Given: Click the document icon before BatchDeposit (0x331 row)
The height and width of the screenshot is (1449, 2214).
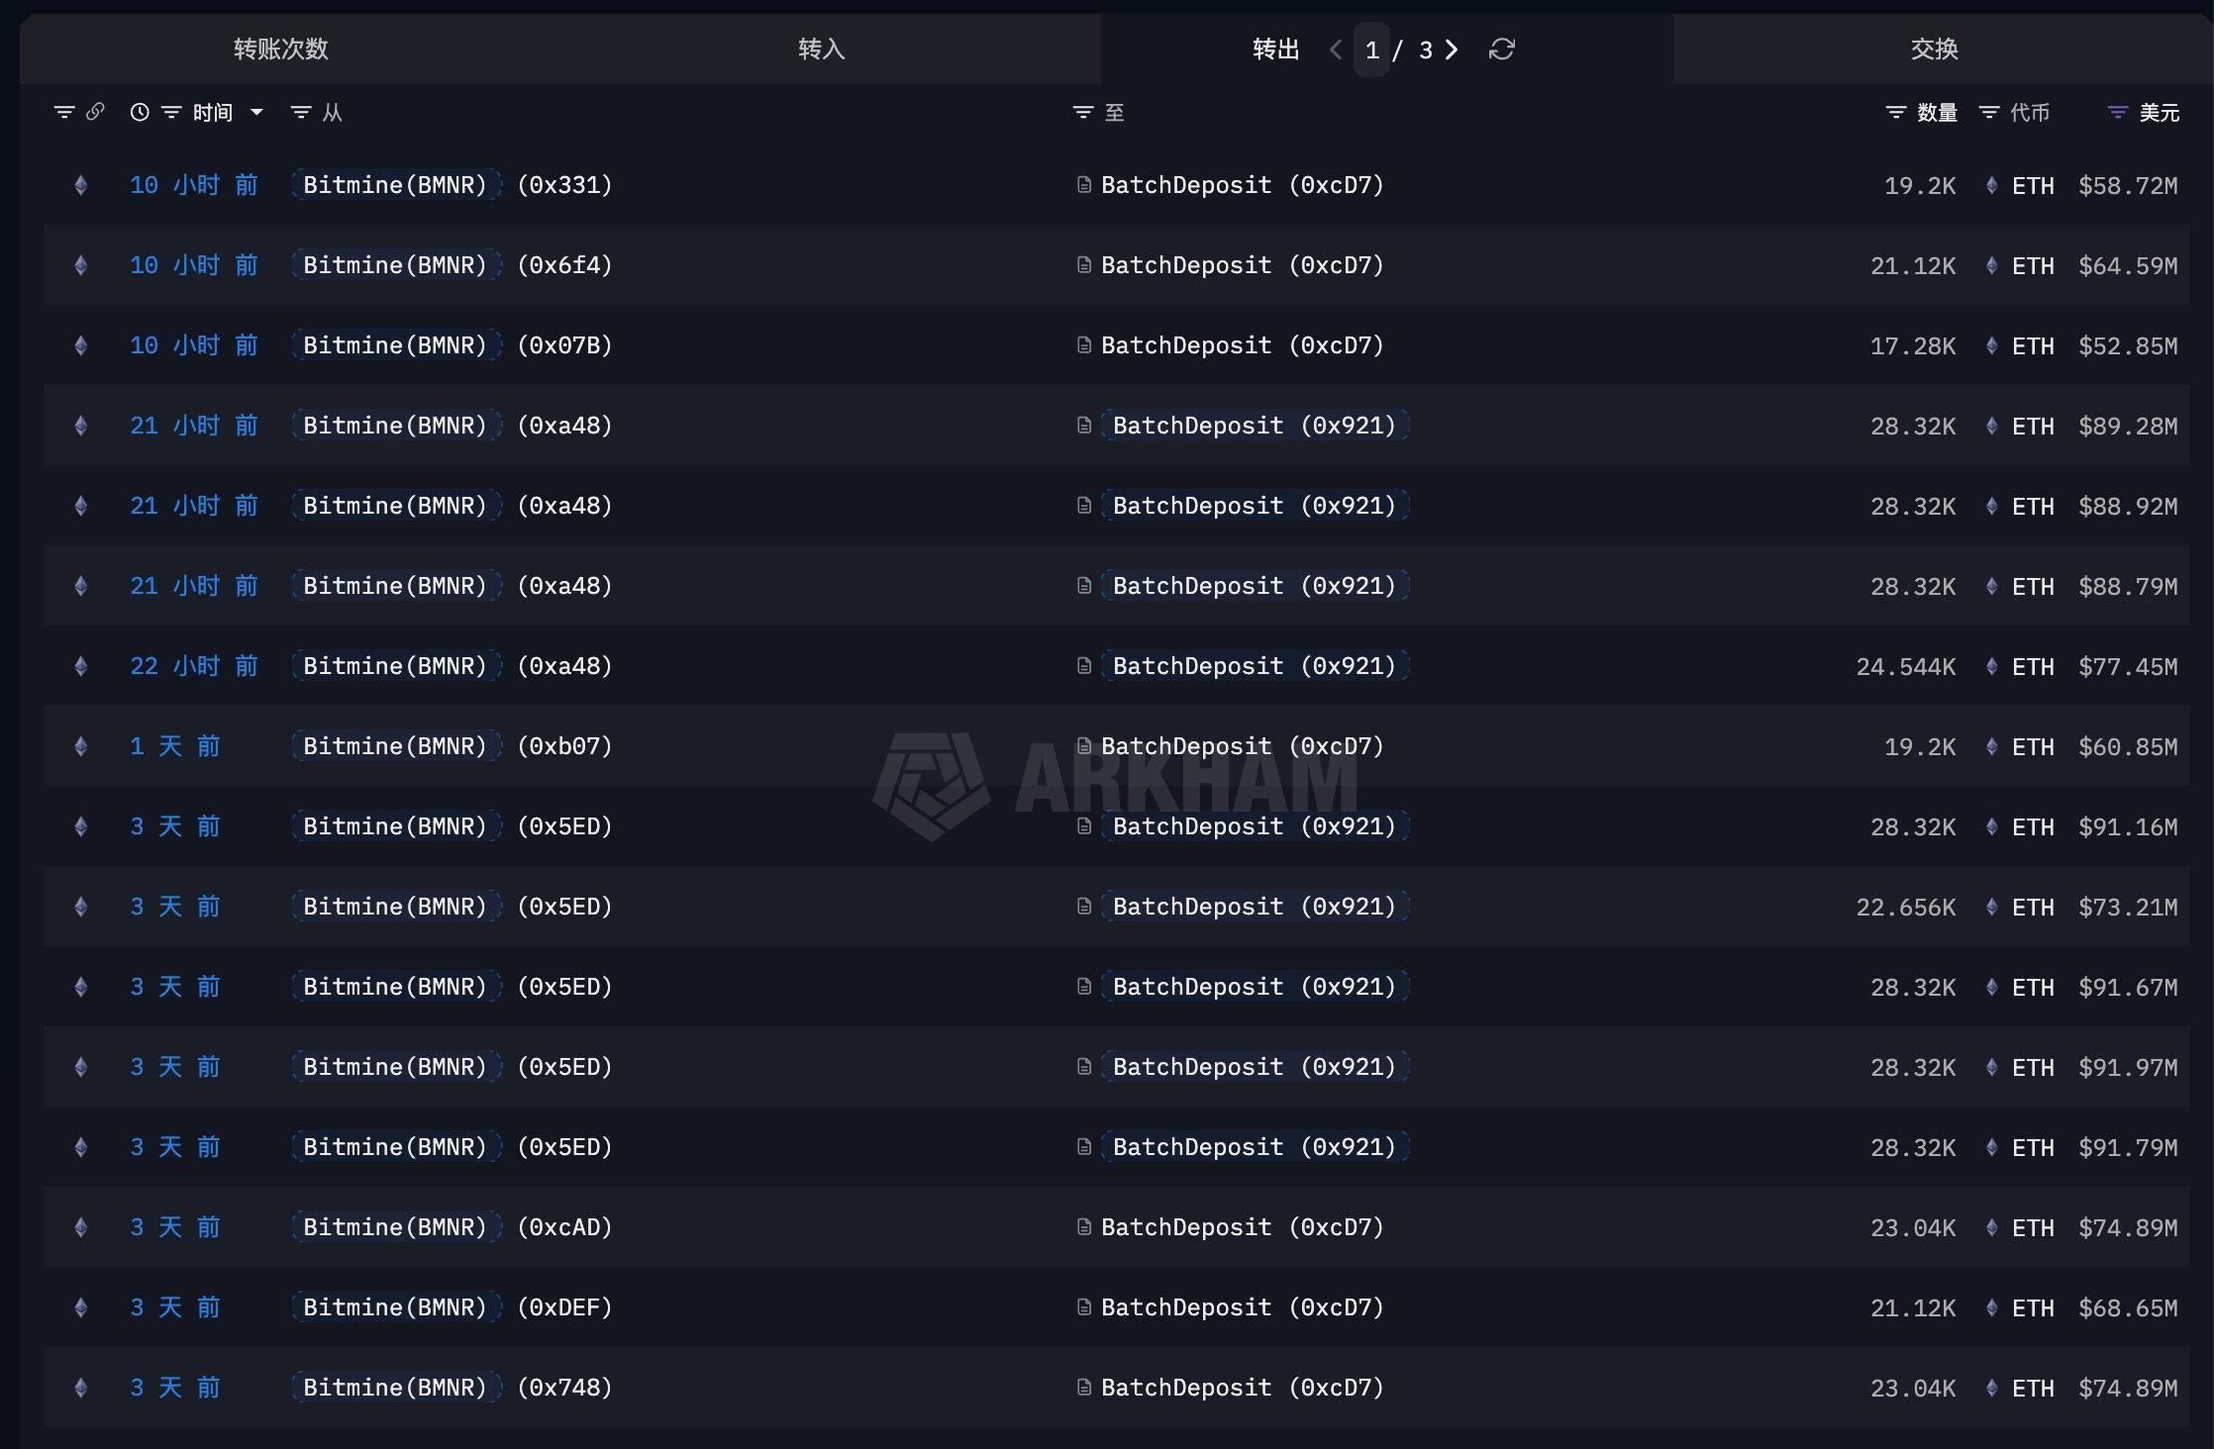Looking at the screenshot, I should 1083,184.
